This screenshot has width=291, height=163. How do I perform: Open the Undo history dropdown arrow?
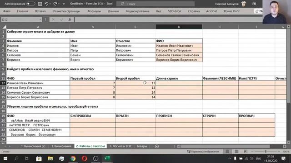click(50, 4)
